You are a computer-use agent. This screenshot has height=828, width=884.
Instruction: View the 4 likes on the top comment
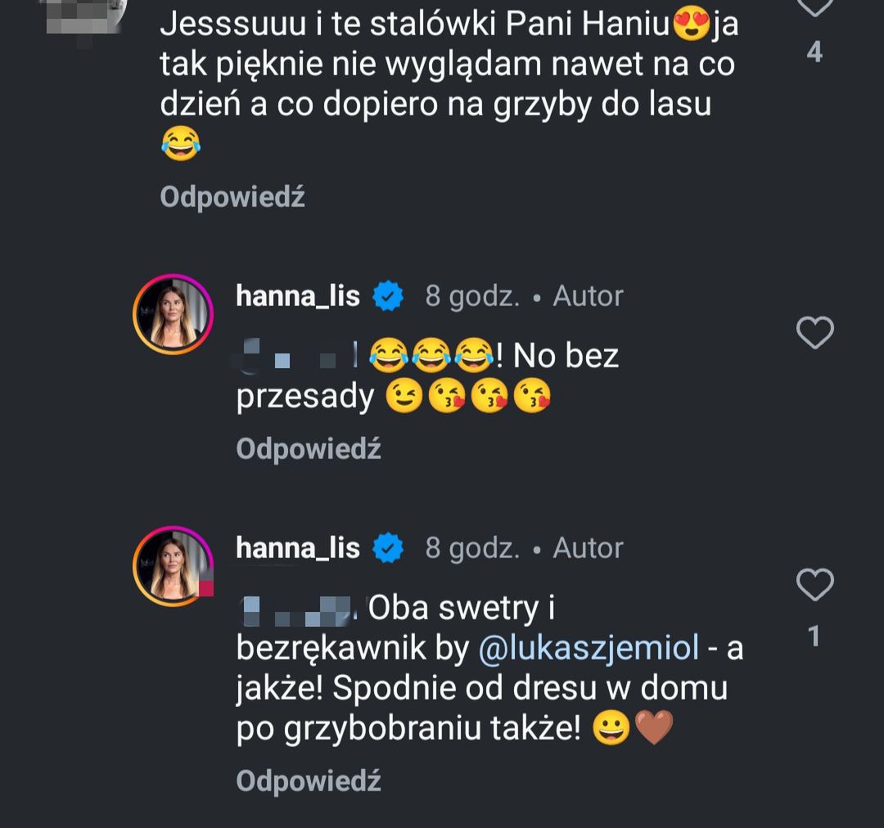click(814, 53)
